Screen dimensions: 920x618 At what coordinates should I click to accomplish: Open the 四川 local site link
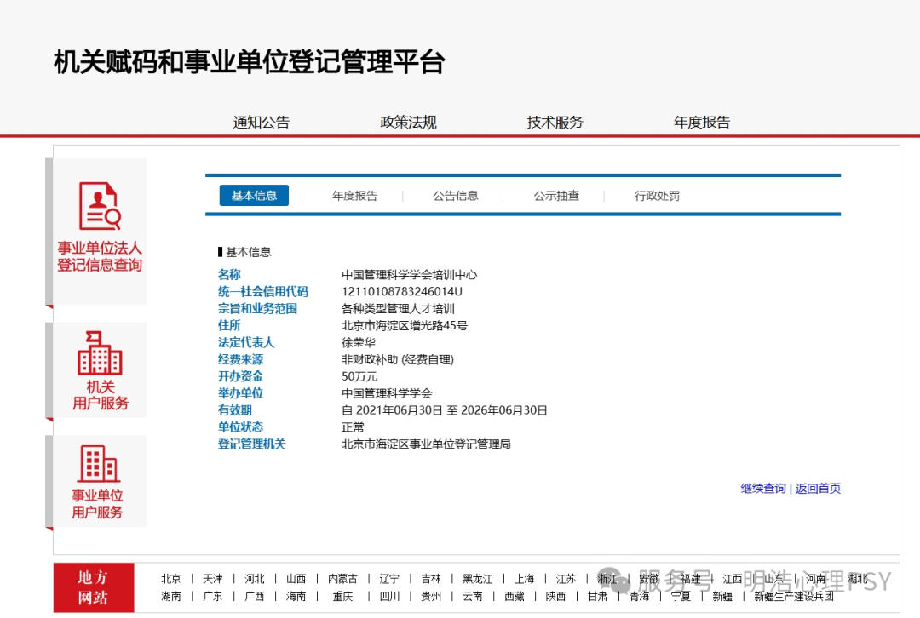click(389, 597)
